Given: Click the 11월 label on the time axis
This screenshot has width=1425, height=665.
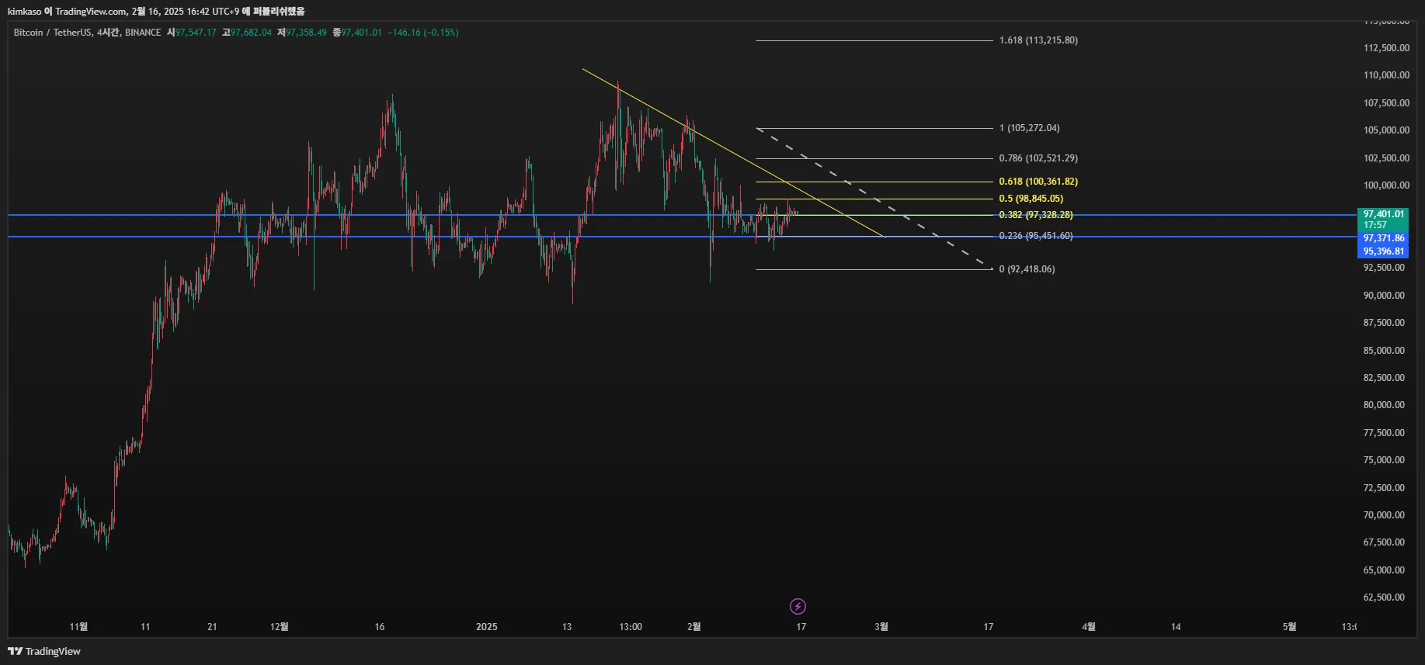Looking at the screenshot, I should (78, 627).
